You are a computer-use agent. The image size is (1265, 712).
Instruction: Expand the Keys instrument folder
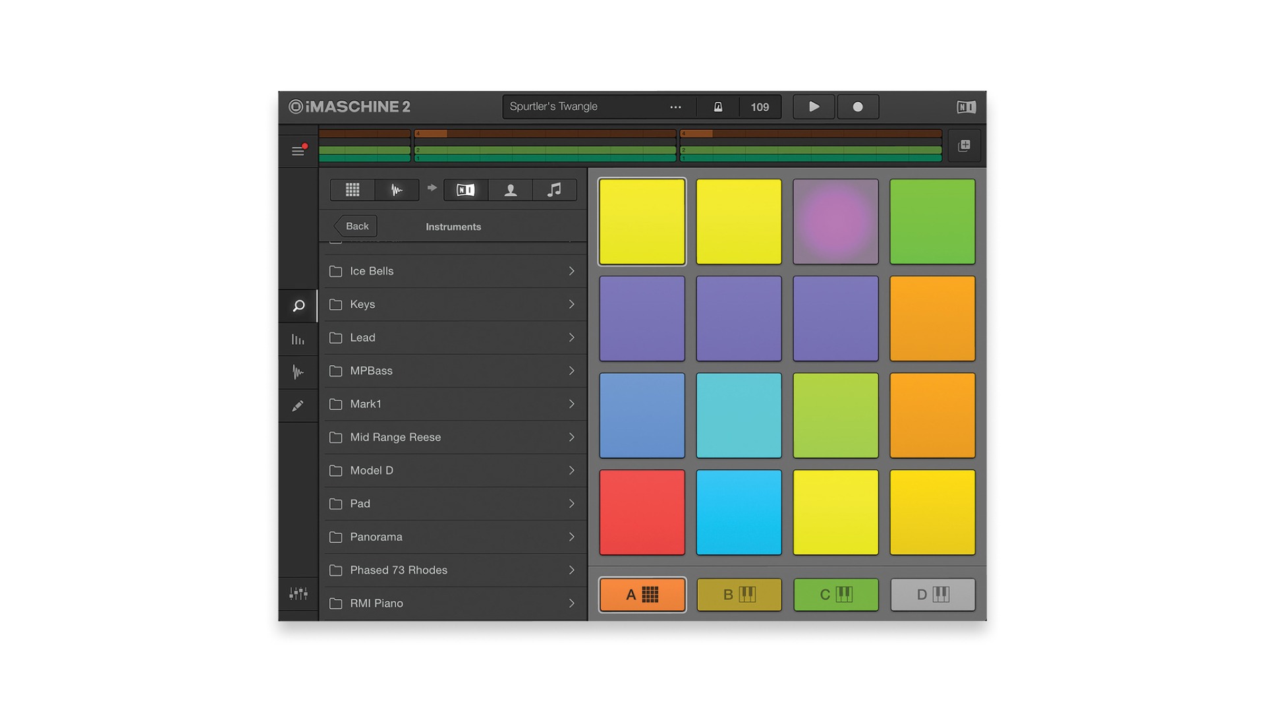coord(453,304)
